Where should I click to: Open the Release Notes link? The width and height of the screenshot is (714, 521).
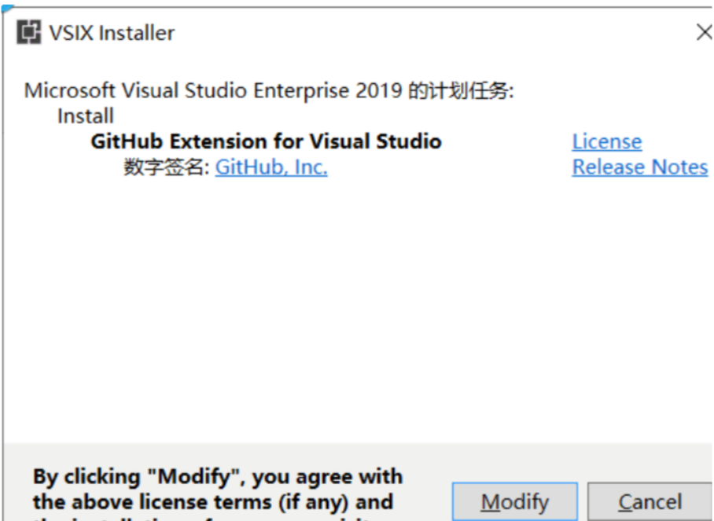(x=640, y=167)
